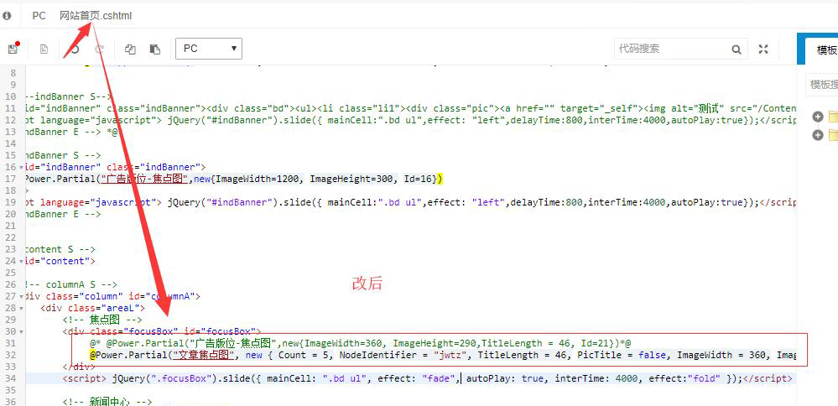Expand the second template folder

click(818, 135)
